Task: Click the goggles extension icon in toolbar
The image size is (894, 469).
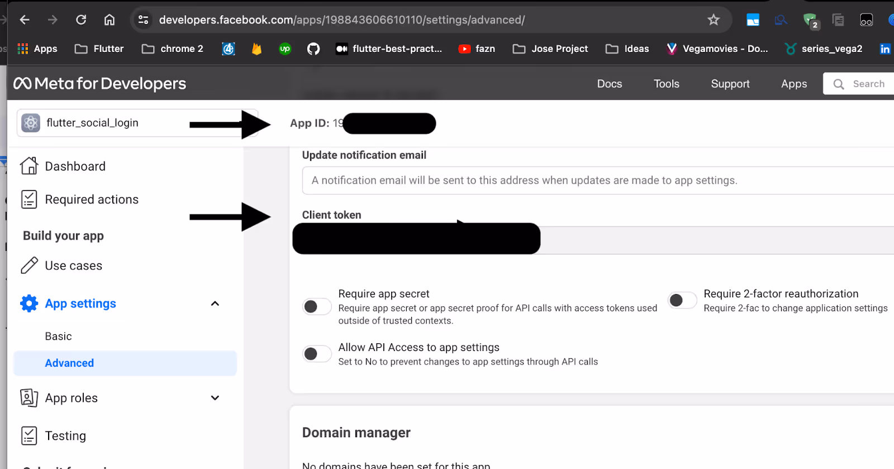Action: 866,21
